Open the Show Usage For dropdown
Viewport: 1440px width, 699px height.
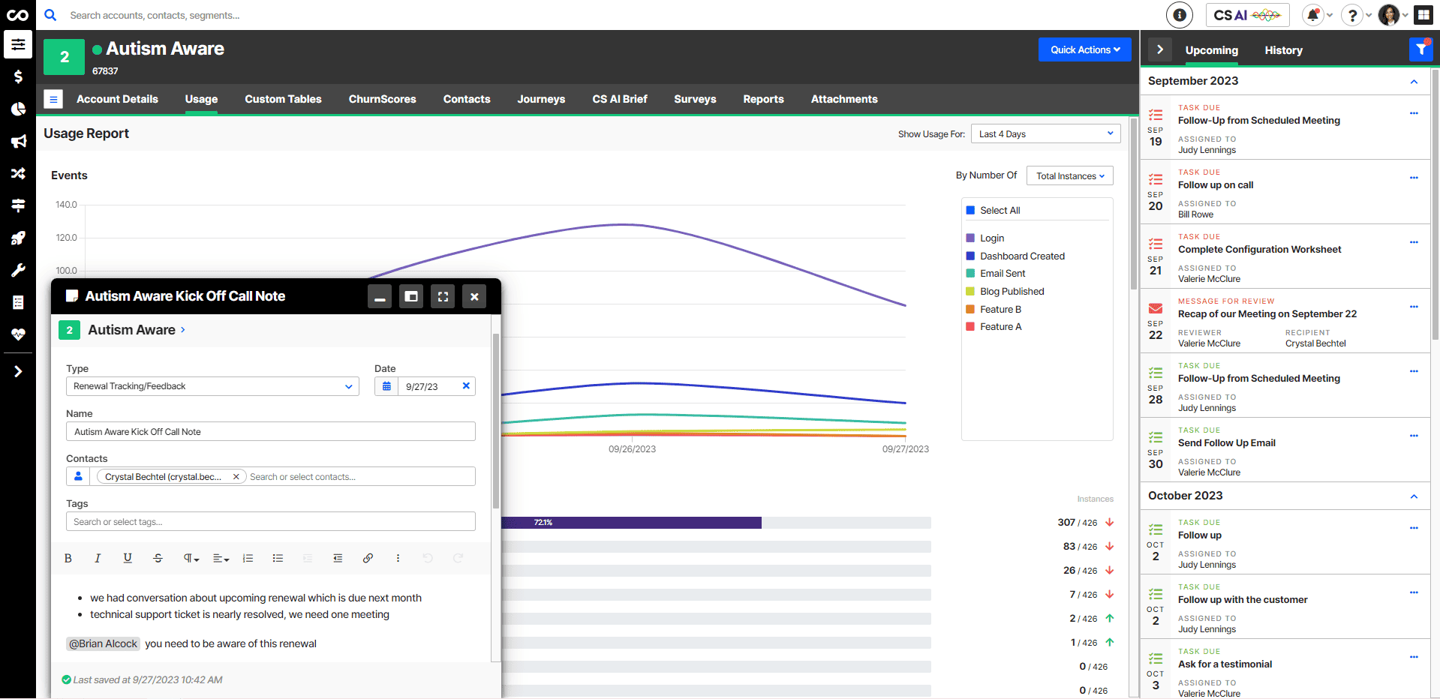pos(1045,133)
